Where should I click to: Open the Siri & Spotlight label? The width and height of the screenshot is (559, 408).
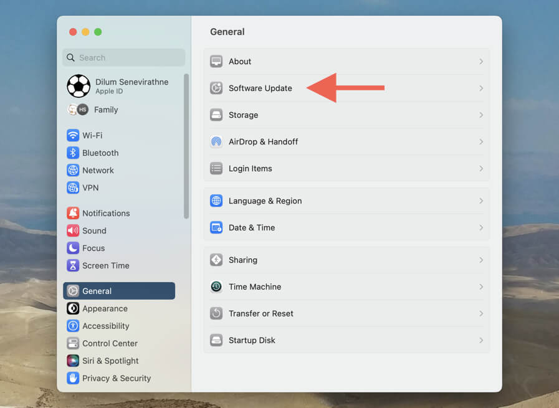point(110,361)
